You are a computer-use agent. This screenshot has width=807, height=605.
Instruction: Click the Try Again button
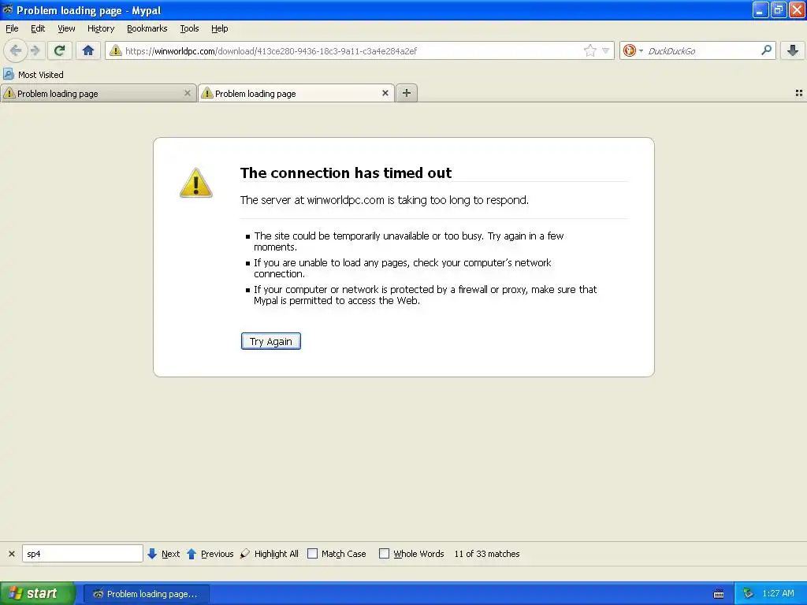pos(271,341)
